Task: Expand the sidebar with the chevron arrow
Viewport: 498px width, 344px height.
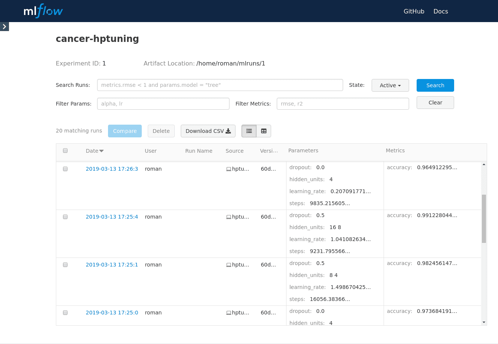Action: (x=4, y=27)
